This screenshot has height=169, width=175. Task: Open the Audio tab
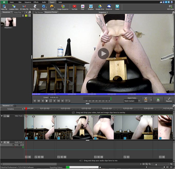pyautogui.click(x=44, y=2)
